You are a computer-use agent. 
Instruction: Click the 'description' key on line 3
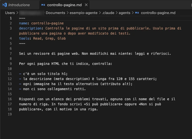(x=30, y=28)
